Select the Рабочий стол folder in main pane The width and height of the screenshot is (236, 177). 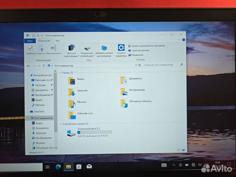(80, 115)
